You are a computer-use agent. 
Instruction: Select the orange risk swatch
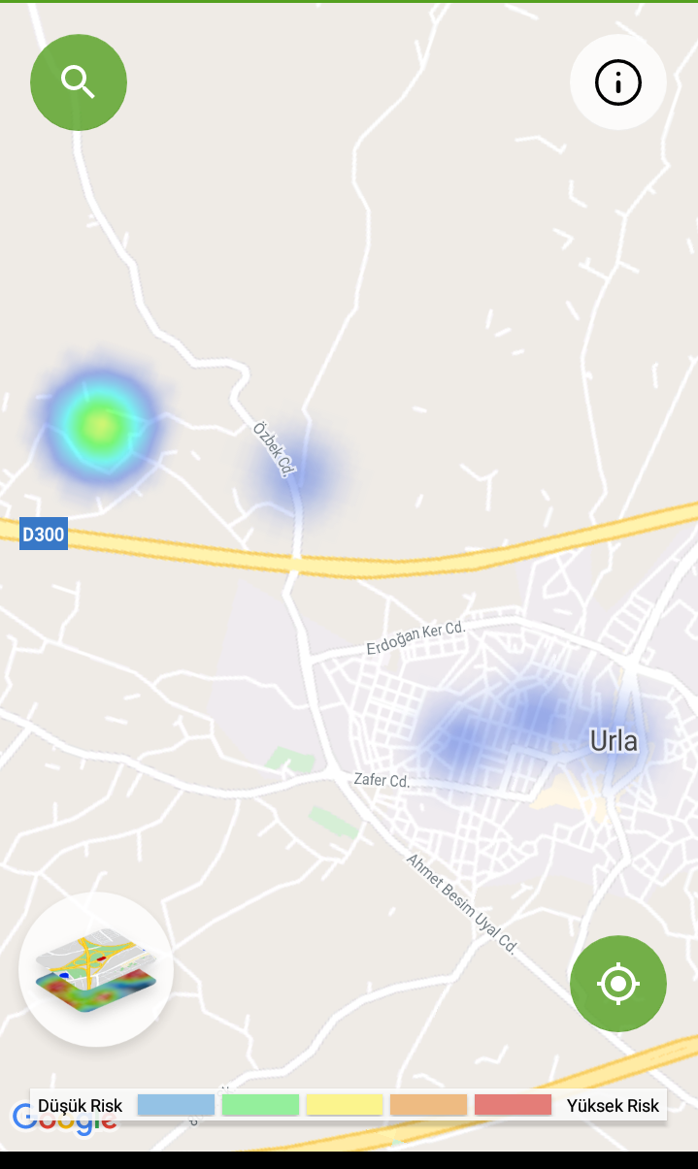428,1105
